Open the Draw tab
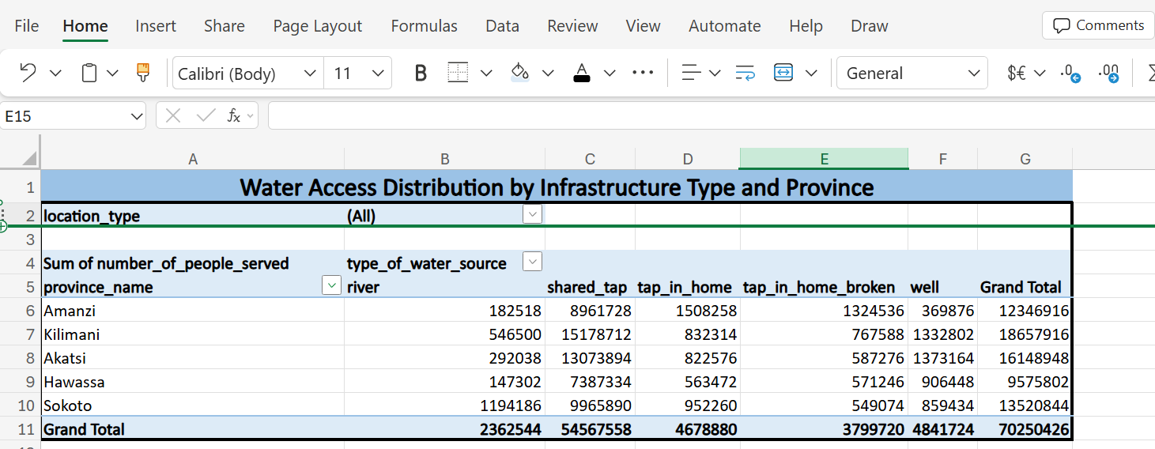Image resolution: width=1155 pixels, height=449 pixels. [870, 26]
